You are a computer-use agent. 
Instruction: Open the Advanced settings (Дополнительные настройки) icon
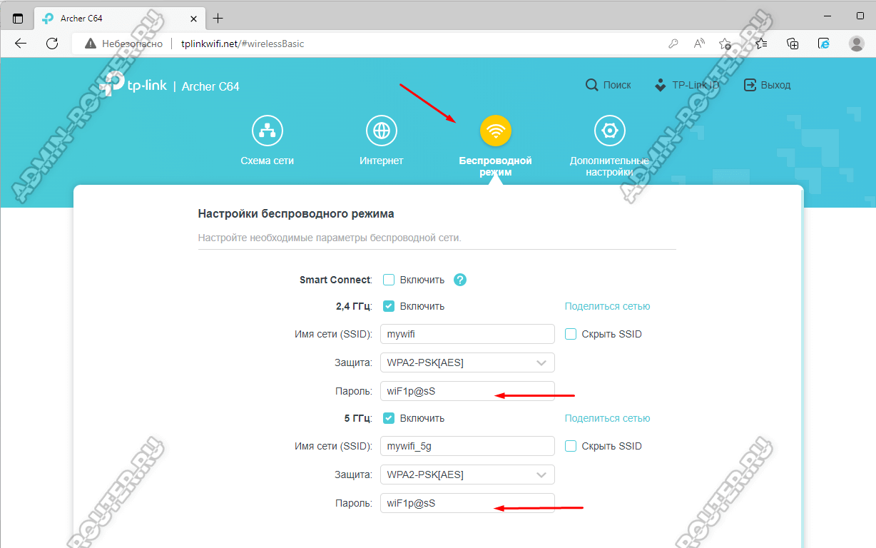(609, 131)
